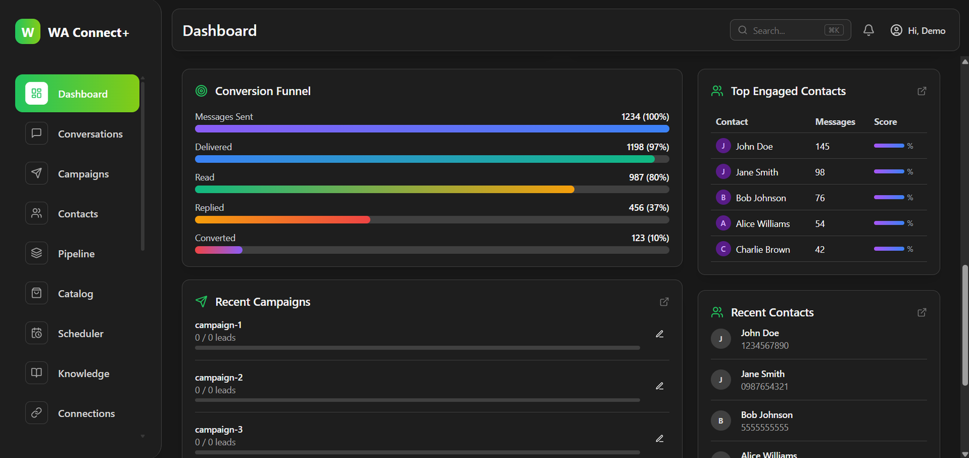Image resolution: width=969 pixels, height=458 pixels.
Task: Click the main page vertical scrollbar
Action: [965, 325]
